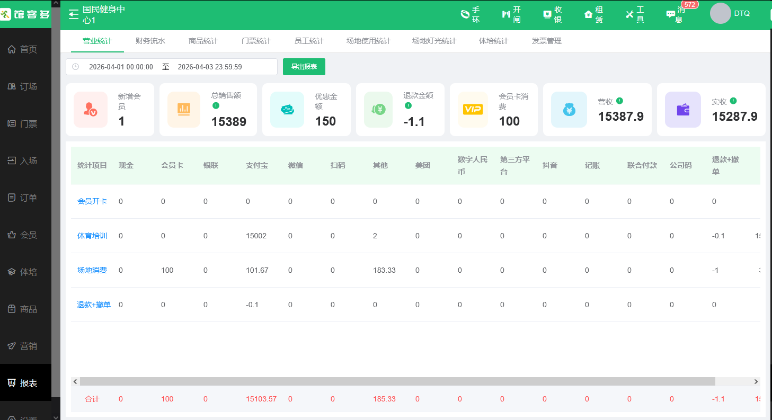This screenshot has height=420, width=772.
Task: Switch to the 财务流水 tab
Action: click(x=150, y=41)
